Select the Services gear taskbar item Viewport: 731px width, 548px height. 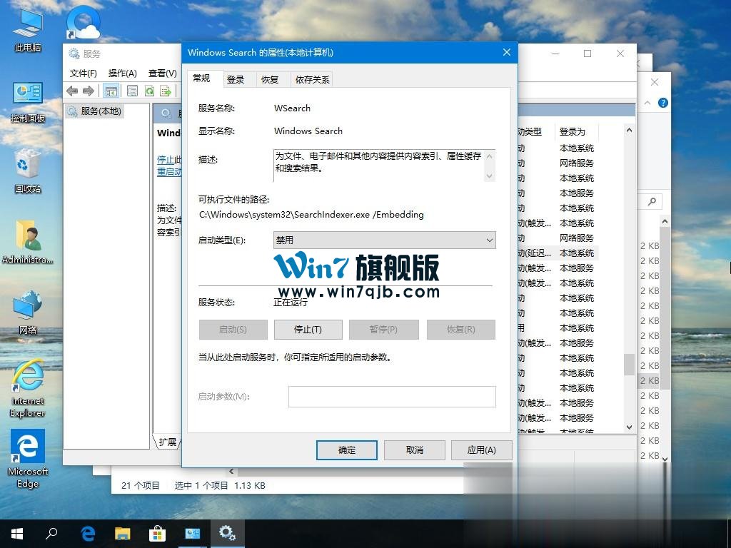228,533
